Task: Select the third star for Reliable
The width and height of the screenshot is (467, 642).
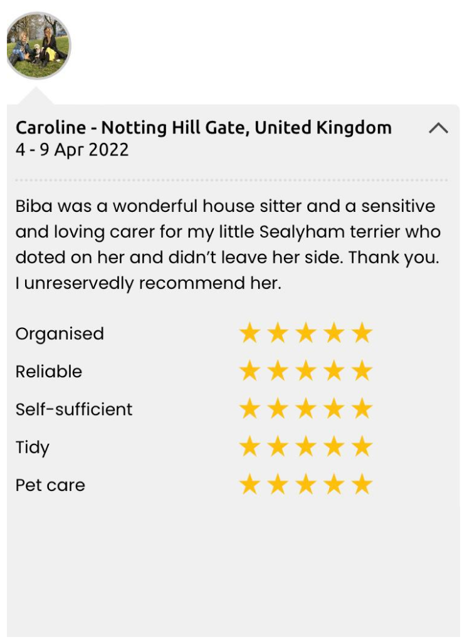Action: 306,371
